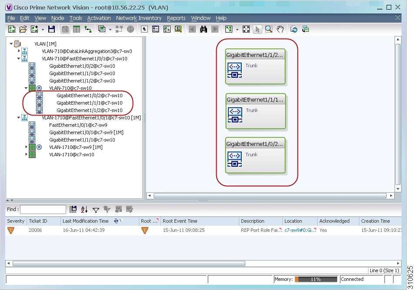Open the Inventory properties icon
415x290 pixels.
pos(156,29)
